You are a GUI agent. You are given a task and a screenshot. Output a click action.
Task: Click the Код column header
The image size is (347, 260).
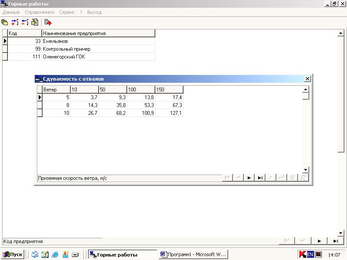coord(25,33)
